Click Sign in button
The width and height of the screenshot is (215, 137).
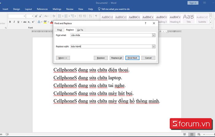tap(193, 3)
